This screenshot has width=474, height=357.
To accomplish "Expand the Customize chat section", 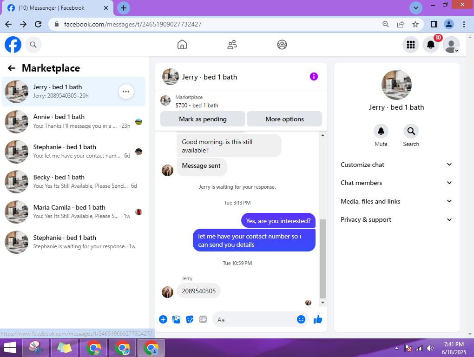I will [396, 165].
